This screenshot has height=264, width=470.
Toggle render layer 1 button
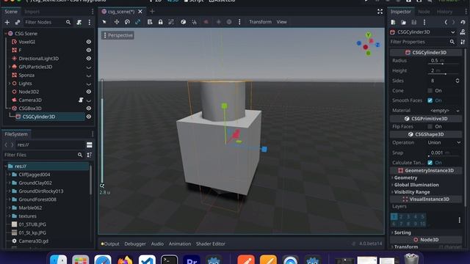coord(394,216)
